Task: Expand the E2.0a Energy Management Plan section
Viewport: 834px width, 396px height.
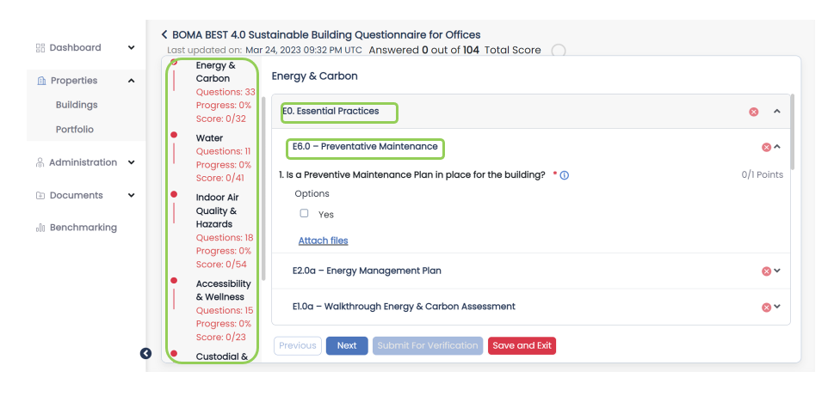Action: pos(777,271)
